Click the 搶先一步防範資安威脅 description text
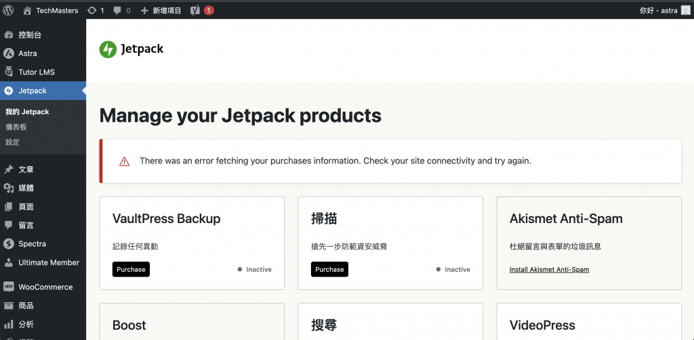This screenshot has height=340, width=694. pos(349,247)
